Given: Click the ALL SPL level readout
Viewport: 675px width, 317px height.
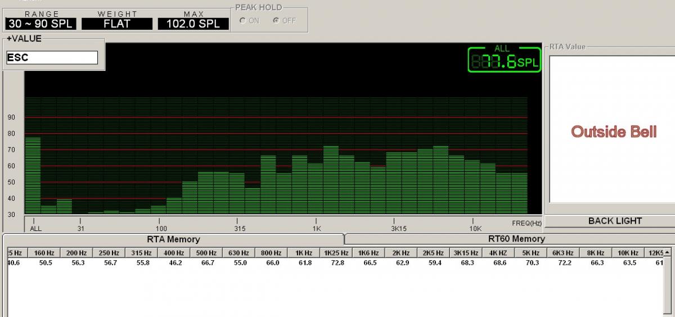Looking at the screenshot, I should pyautogui.click(x=504, y=60).
